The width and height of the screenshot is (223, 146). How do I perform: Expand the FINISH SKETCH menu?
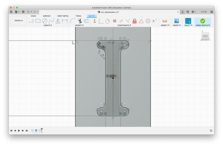tap(203, 25)
